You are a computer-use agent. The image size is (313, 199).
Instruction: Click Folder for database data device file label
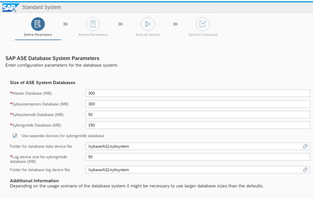pyautogui.click(x=41, y=146)
